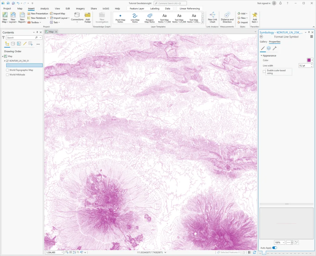316x256 pixels.
Task: Open the Project menu
Action: [x=7, y=8]
